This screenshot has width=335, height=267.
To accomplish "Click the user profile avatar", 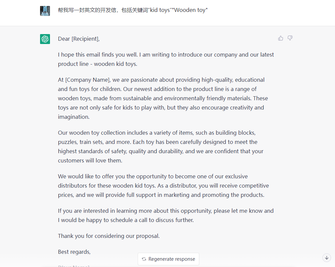I will point(45,11).
